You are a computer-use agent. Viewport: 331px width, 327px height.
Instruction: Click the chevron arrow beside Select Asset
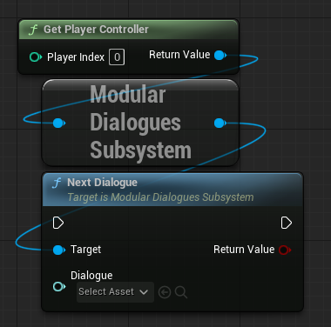tap(144, 292)
